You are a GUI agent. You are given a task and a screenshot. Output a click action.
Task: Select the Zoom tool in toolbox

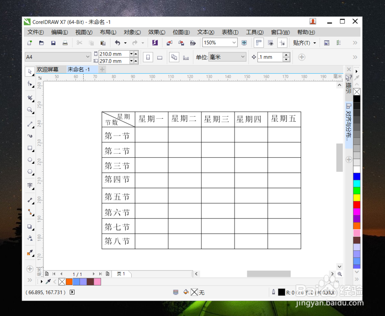(30, 110)
